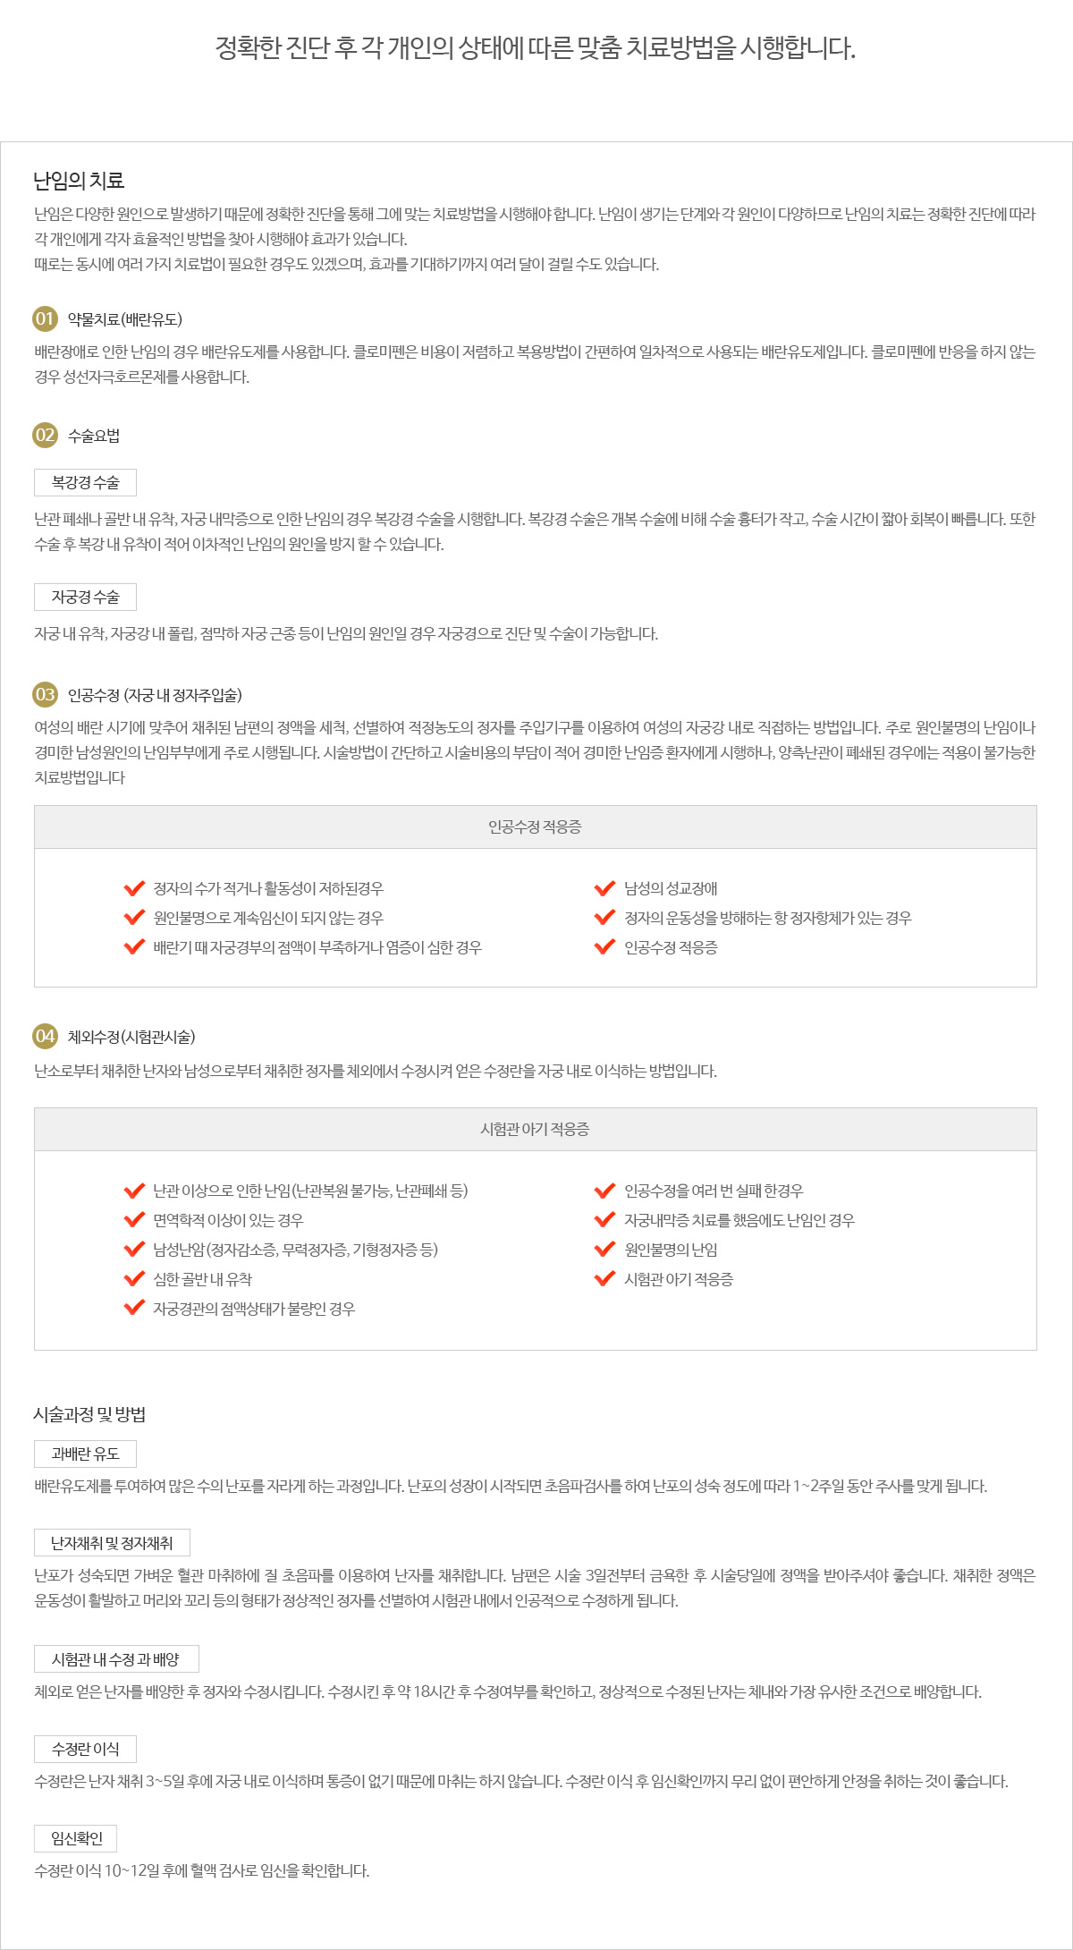Click checkmark for 인공수정을 여러 번 실패 한경우

(x=604, y=1191)
